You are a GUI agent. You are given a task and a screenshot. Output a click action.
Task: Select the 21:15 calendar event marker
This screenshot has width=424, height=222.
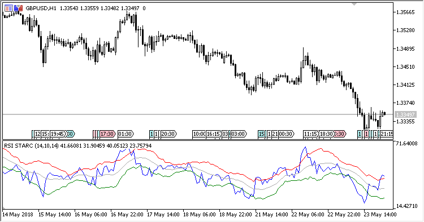(387, 134)
